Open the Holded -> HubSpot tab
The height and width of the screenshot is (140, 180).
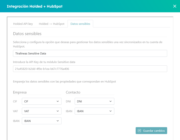[x=52, y=24]
